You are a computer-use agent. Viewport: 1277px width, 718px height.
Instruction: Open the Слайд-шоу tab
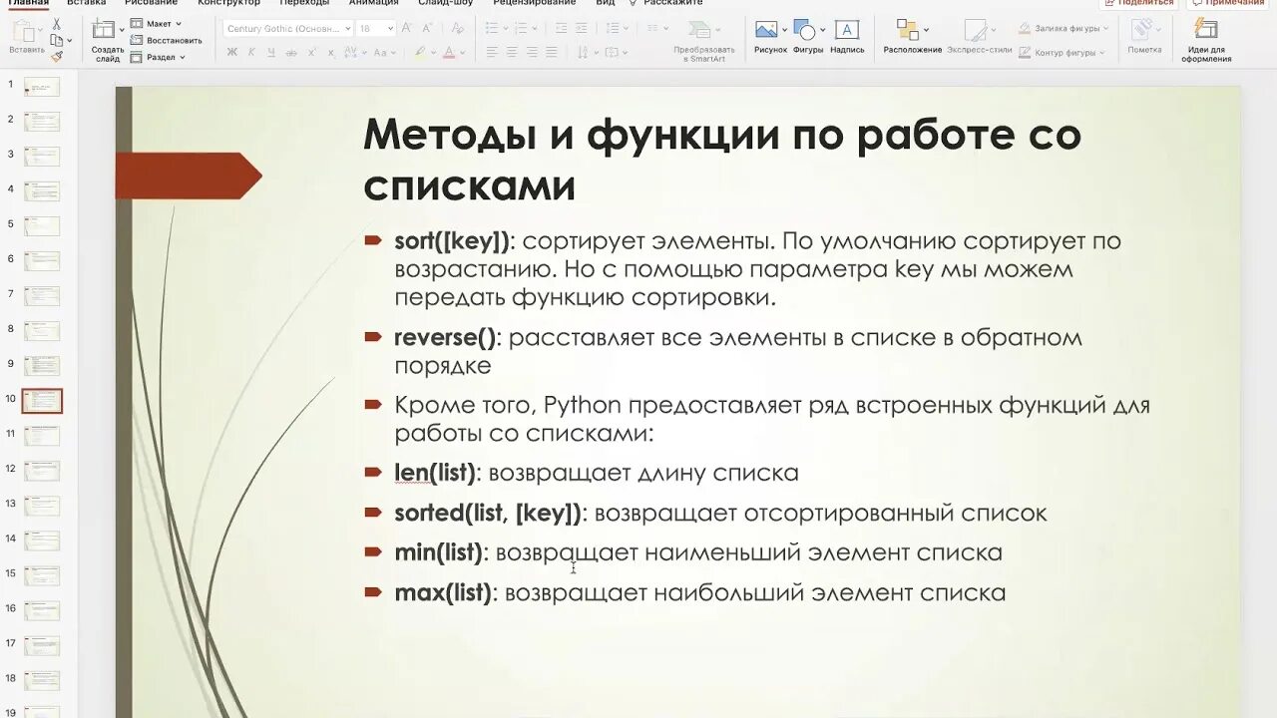click(446, 3)
